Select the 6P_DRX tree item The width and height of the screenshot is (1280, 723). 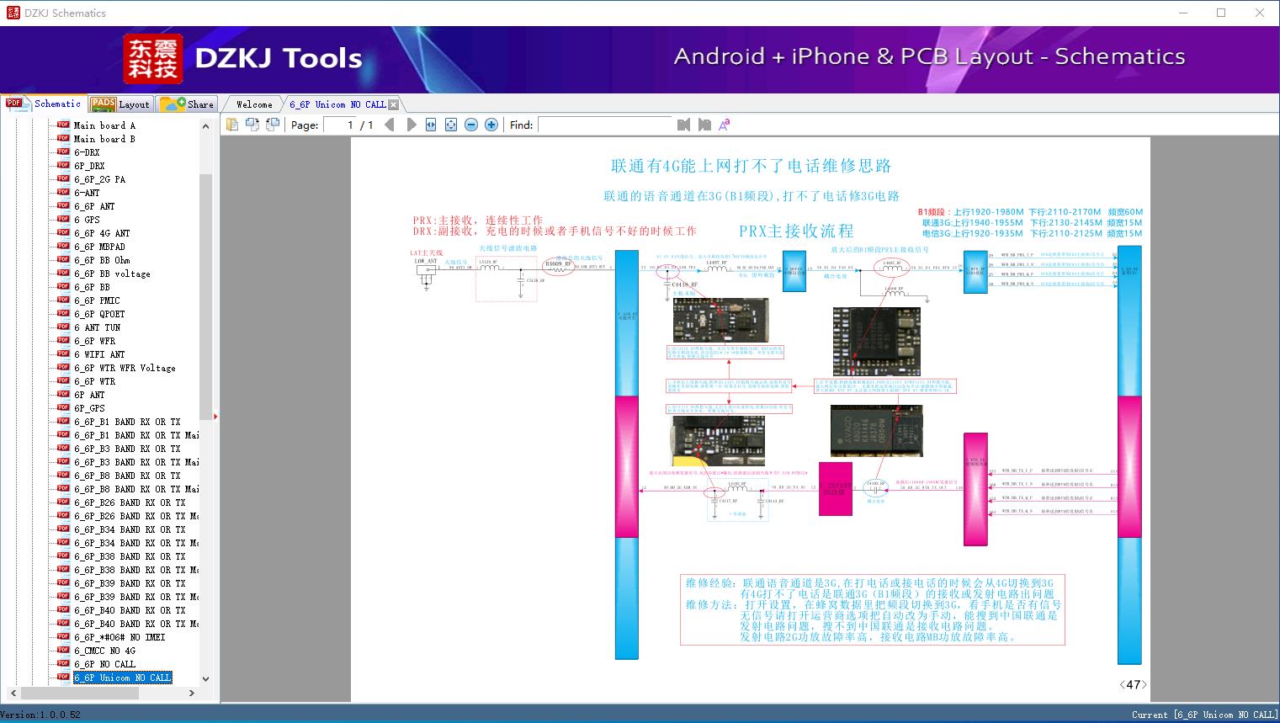89,166
